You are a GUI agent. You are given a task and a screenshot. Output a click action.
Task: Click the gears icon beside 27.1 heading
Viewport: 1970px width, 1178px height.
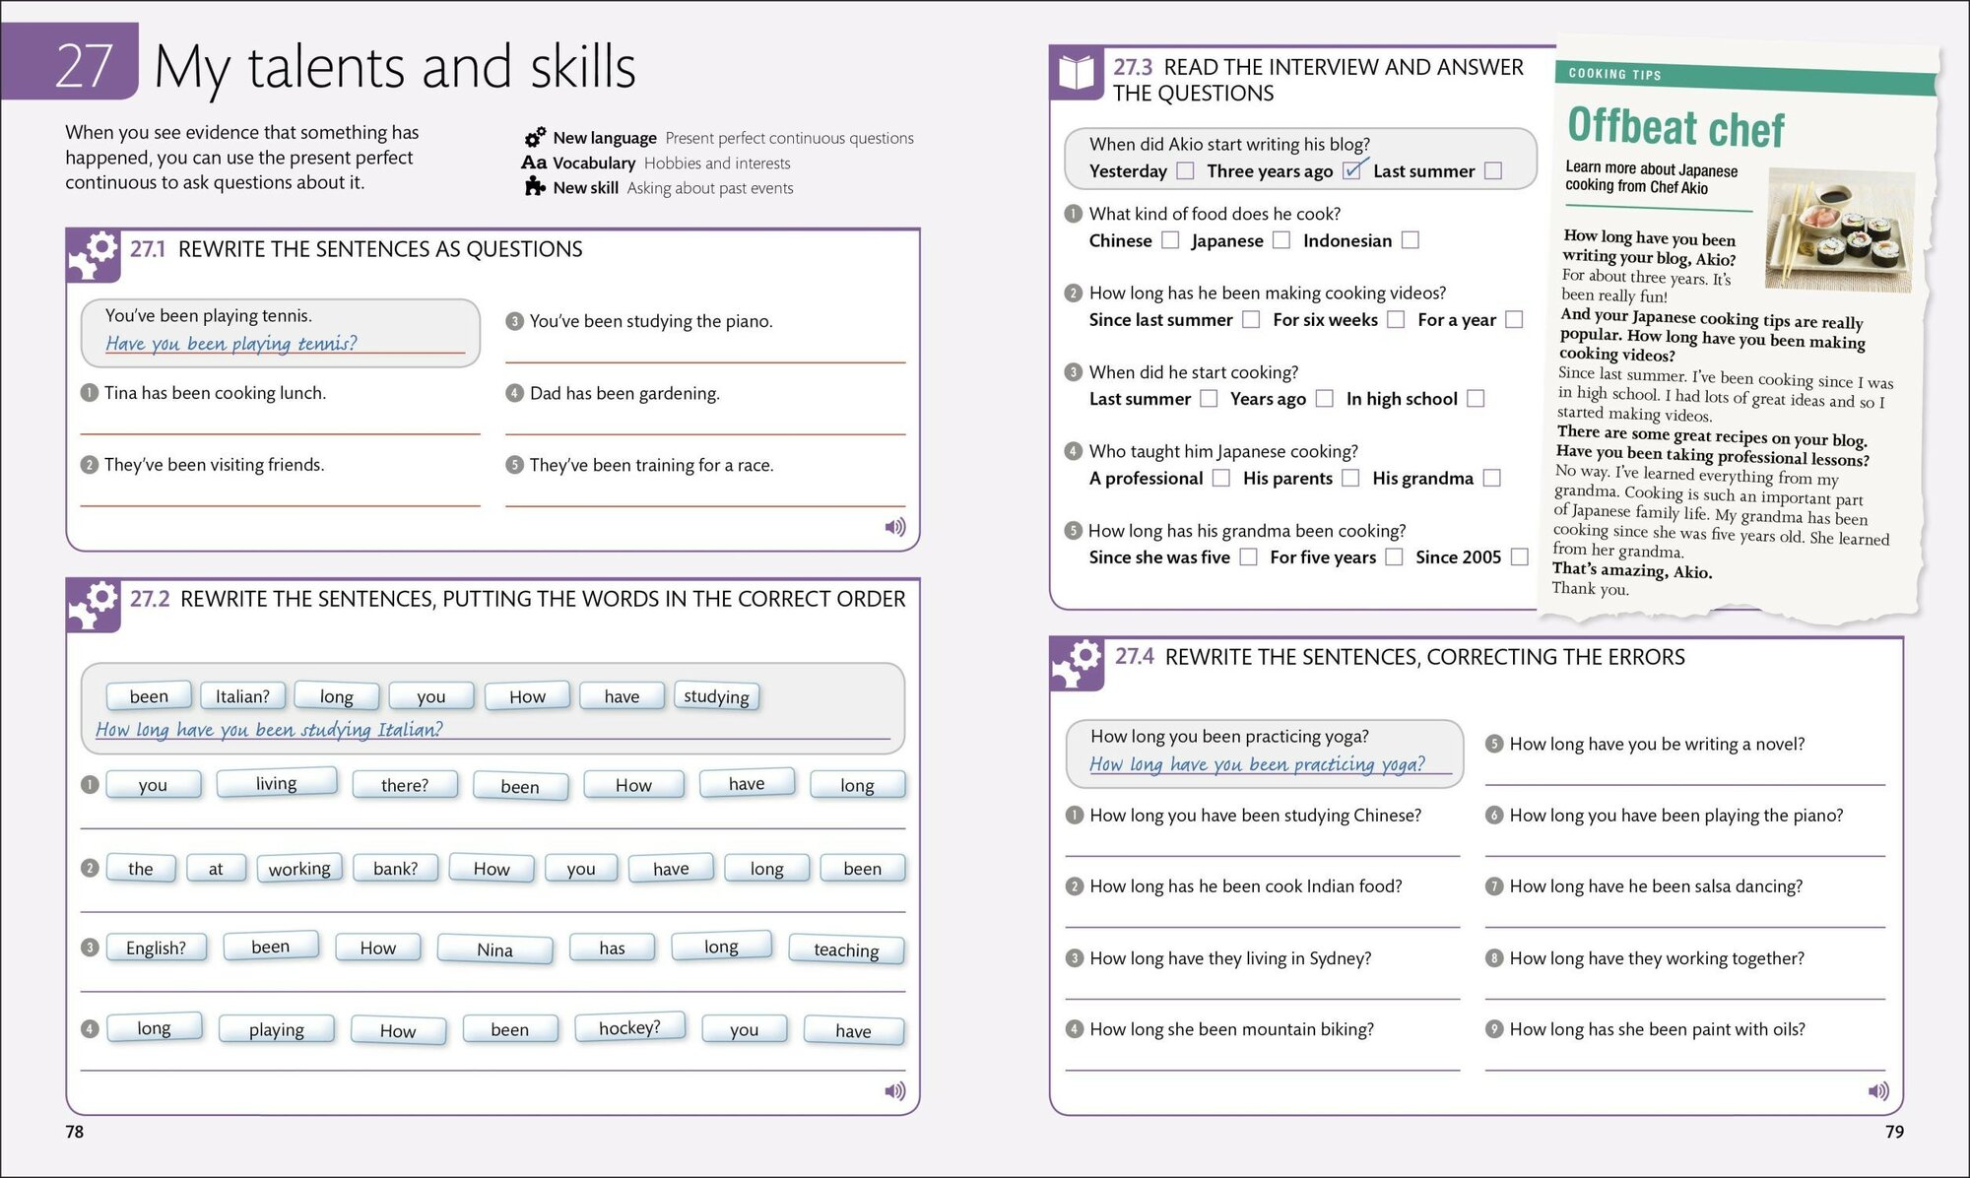[95, 254]
